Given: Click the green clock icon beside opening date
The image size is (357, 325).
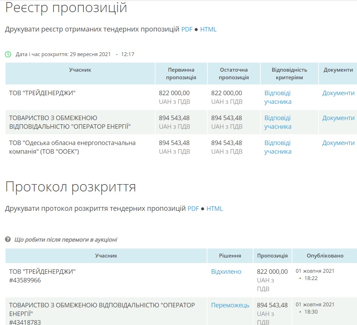Looking at the screenshot, I should (x=8, y=54).
